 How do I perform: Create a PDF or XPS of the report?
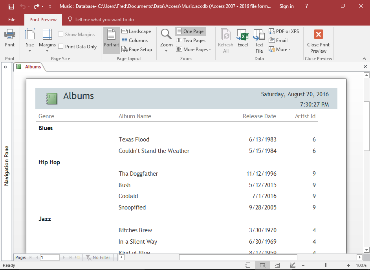pos(284,31)
